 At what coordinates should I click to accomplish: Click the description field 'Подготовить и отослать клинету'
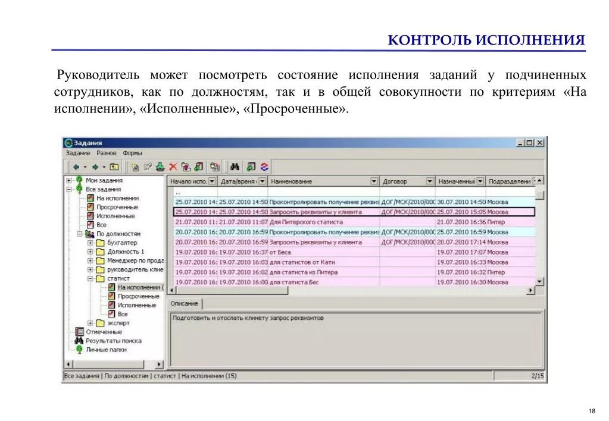pyautogui.click(x=356, y=340)
